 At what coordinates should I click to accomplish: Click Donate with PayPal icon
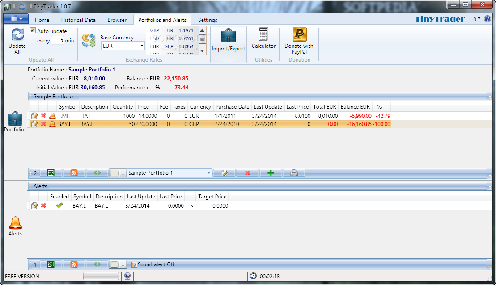tap(299, 34)
